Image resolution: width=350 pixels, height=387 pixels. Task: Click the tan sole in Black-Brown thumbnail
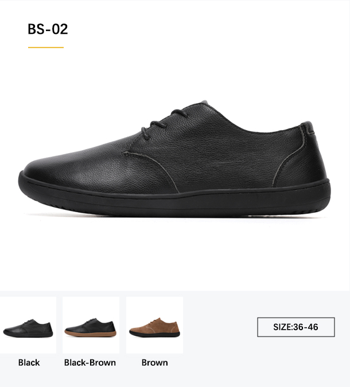click(x=91, y=334)
